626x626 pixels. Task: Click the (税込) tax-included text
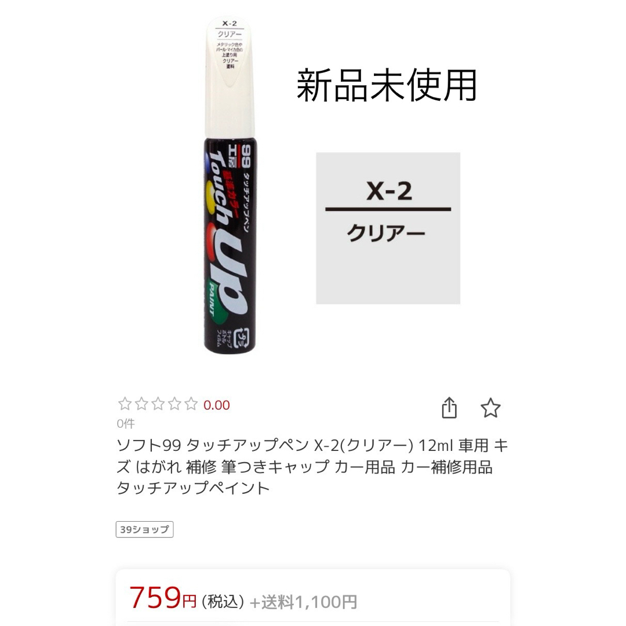coord(223,602)
